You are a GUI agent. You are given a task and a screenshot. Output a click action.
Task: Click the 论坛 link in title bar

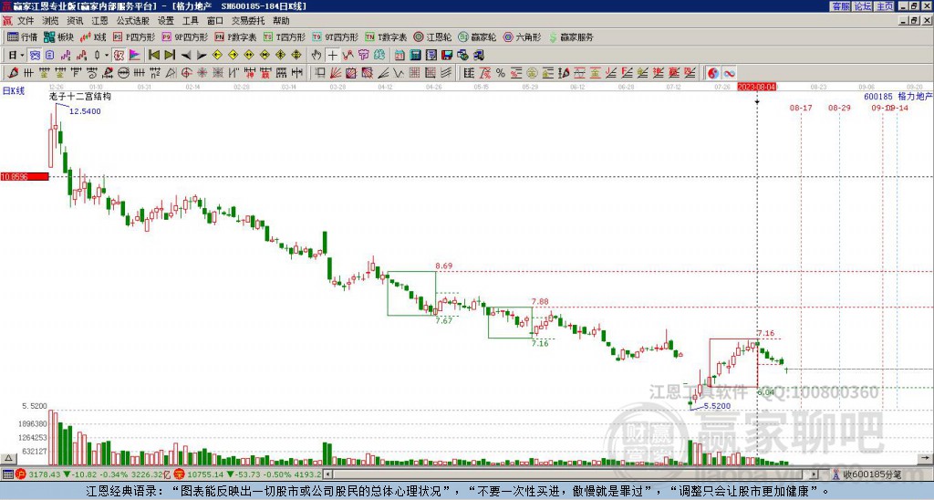coord(863,6)
